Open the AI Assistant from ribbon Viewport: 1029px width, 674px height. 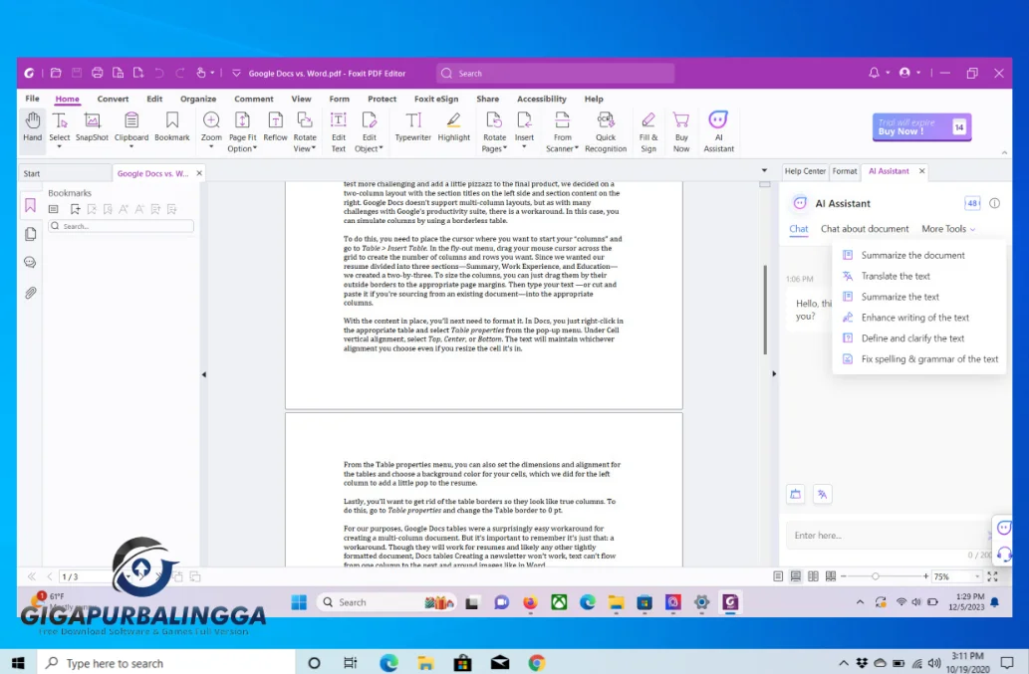[x=718, y=131]
